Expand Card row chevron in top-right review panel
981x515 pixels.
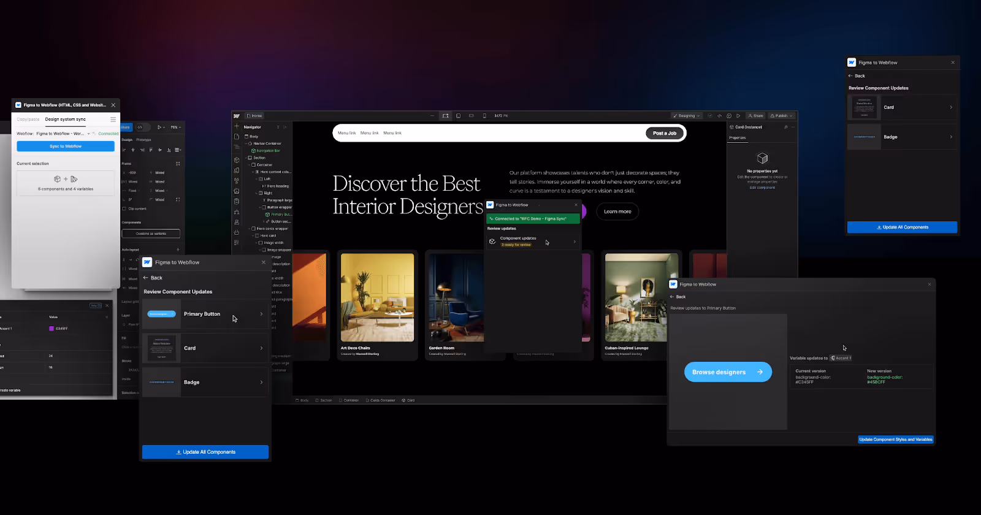tap(951, 107)
